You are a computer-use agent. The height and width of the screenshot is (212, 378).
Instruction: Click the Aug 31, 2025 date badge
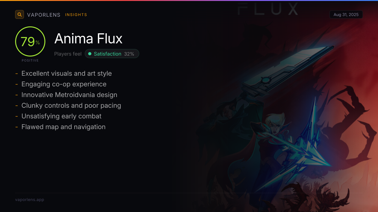pyautogui.click(x=346, y=15)
